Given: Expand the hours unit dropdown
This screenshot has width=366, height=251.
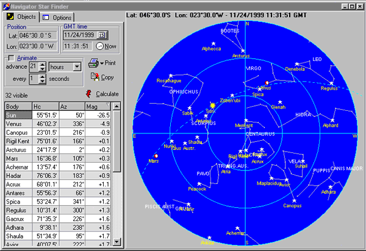Looking at the screenshot, I should 77,66.
